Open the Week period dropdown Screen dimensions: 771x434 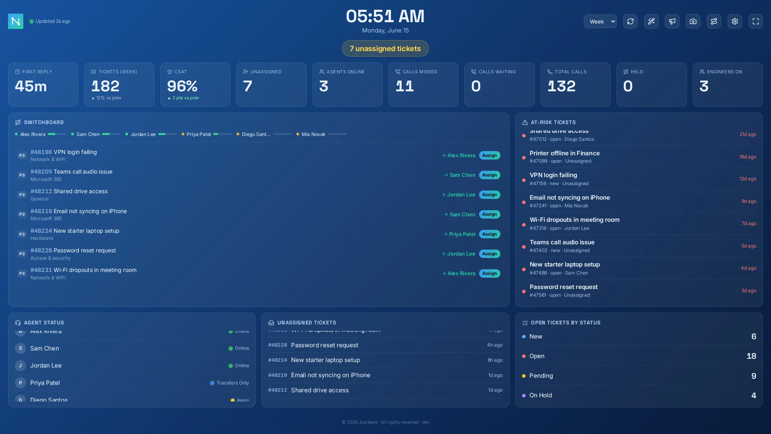[x=600, y=21]
